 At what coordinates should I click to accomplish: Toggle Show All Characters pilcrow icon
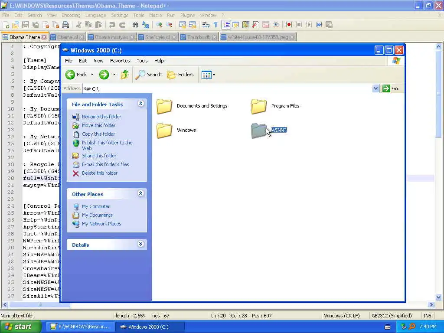coord(216,25)
